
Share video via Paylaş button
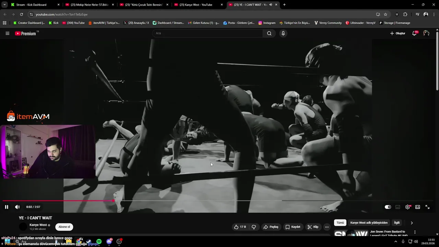click(271, 227)
